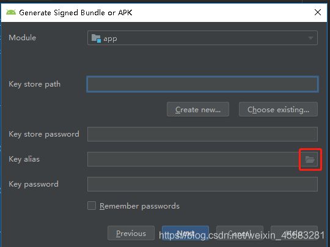Viewport: 330px width, 247px height.
Task: Focus the Key store path field
Action: coord(202,84)
